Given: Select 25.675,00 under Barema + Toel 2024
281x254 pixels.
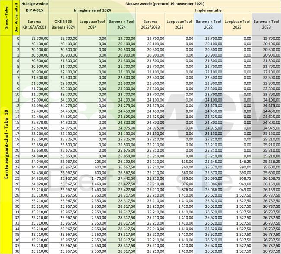Looking at the screenshot, I should pyautogui.click(x=121, y=150).
